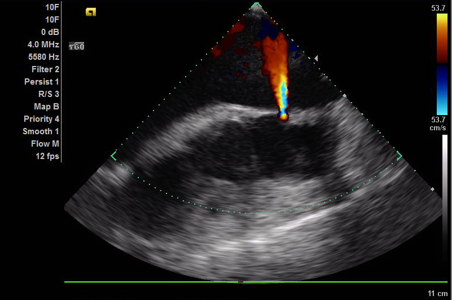Image resolution: width=452 pixels, height=300 pixels.
Task: Click the Map B color map setting
Action: (x=46, y=106)
